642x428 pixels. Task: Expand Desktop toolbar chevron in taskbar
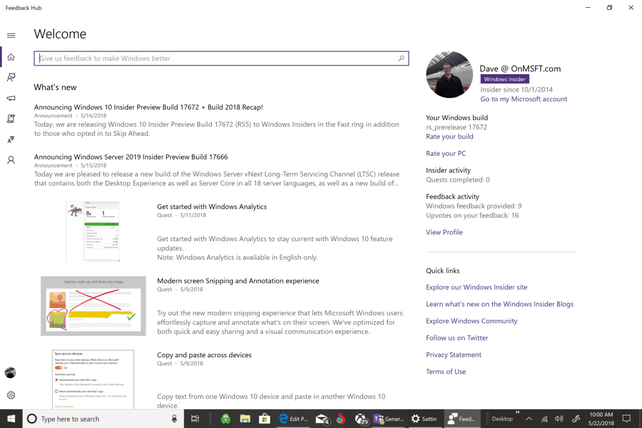(x=517, y=412)
